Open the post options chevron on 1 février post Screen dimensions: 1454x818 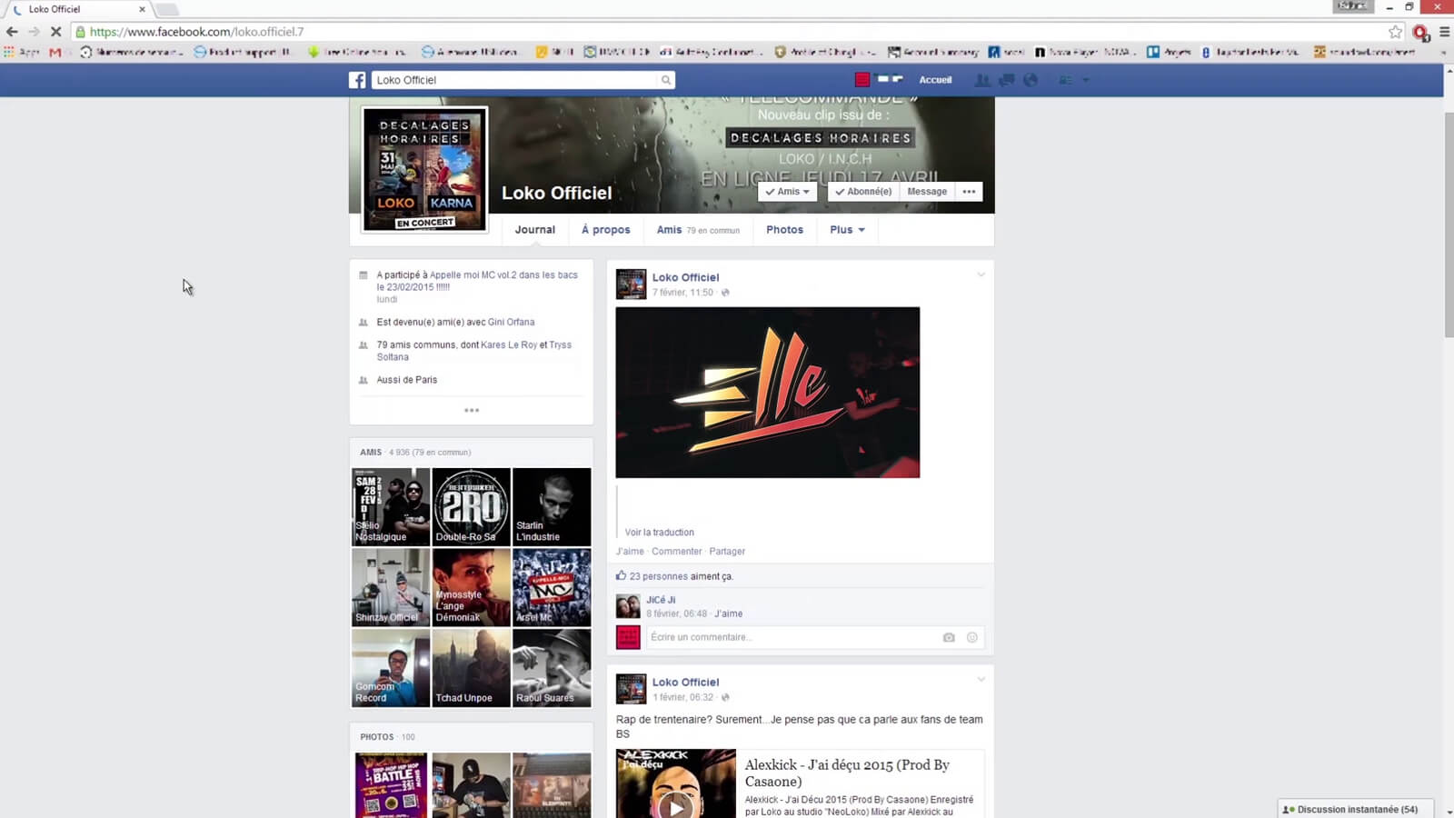click(981, 679)
